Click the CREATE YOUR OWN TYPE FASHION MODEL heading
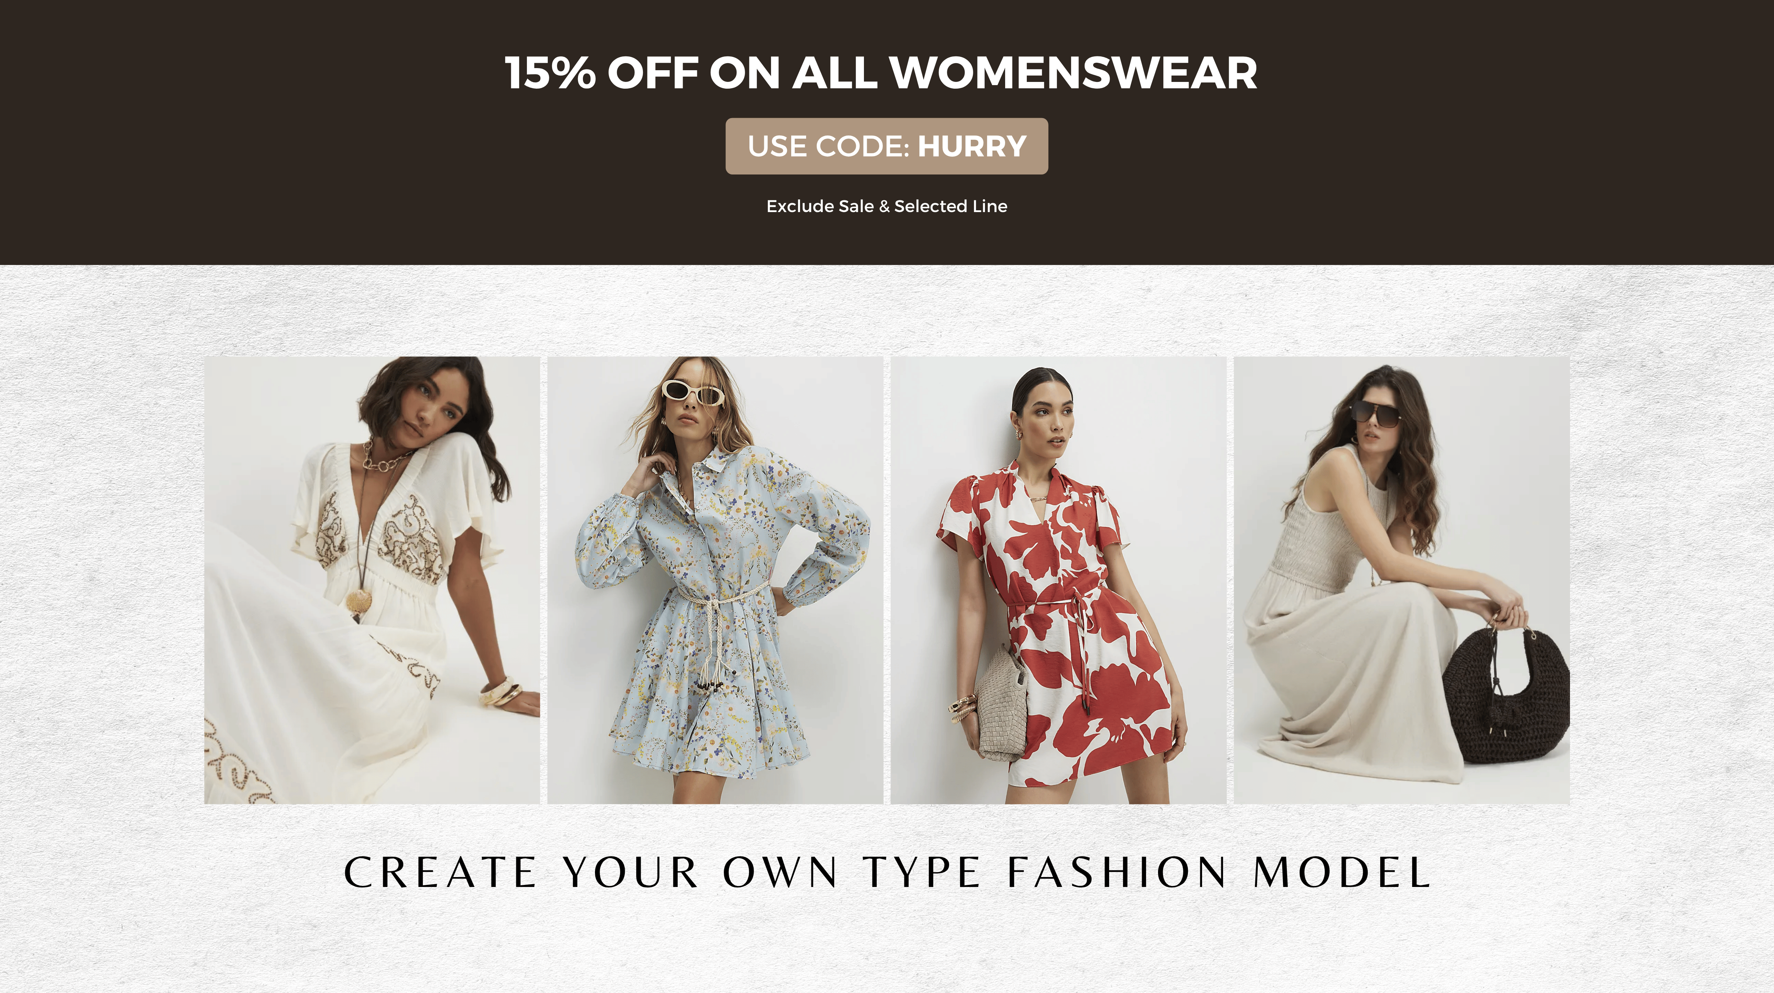Screen dimensions: 1774x993 click(887, 872)
